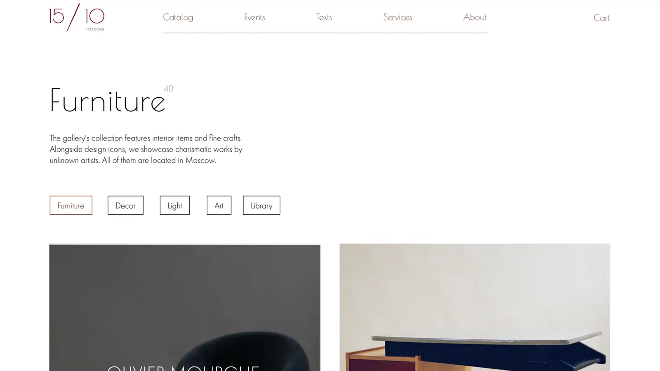View the Cart
Viewport: 660px width, 371px height.
601,18
